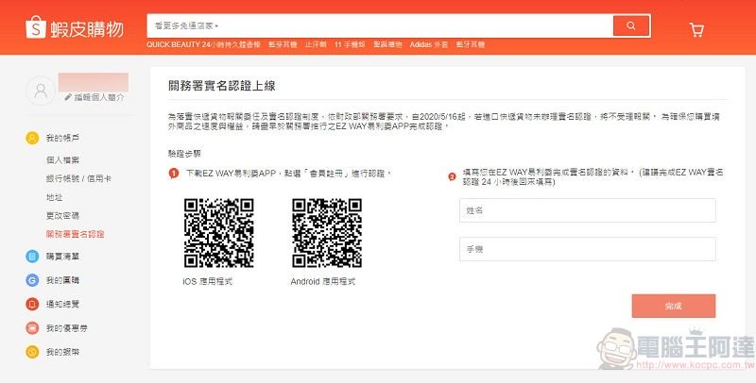Select 關務署實名認證 sidebar item
Screen dimensions: 756x383
click(x=76, y=234)
